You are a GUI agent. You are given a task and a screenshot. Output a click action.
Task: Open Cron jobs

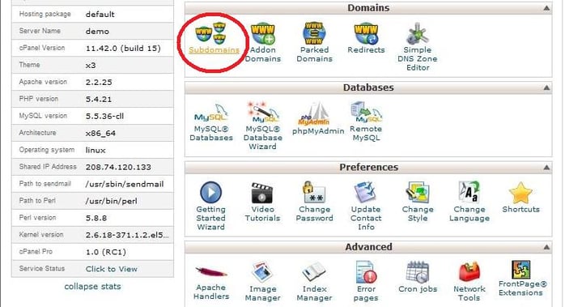point(417,272)
